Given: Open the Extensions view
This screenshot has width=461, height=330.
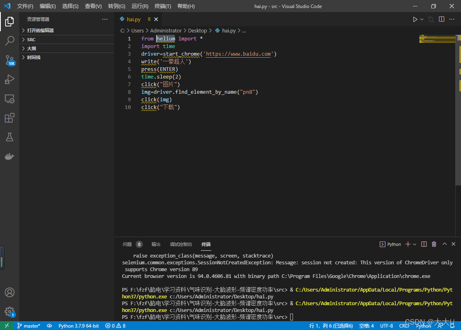Looking at the screenshot, I should tap(10, 118).
